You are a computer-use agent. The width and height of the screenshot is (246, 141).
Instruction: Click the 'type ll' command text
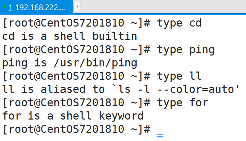pyautogui.click(x=179, y=76)
